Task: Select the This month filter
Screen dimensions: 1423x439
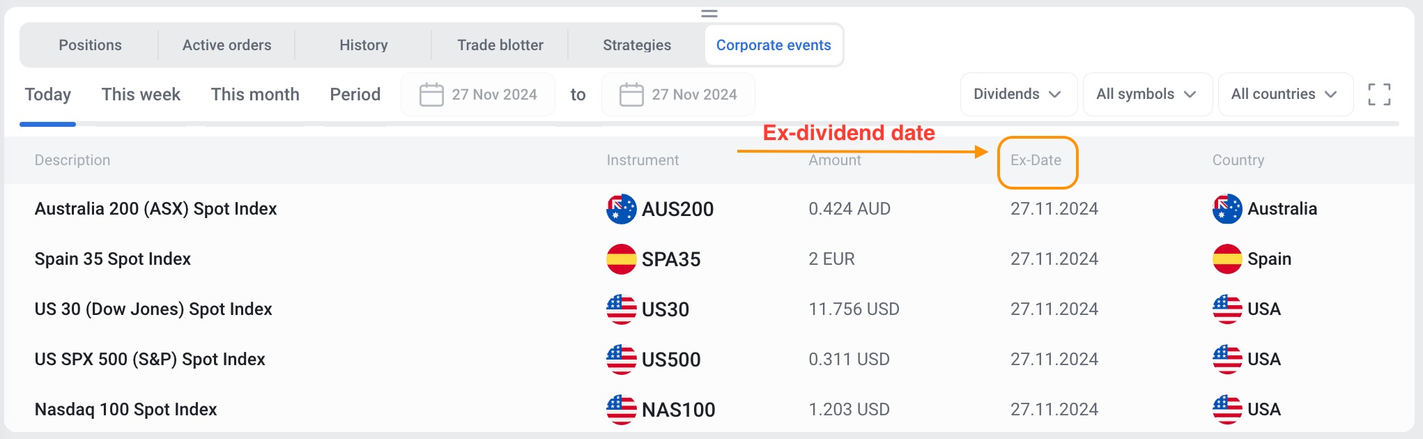Action: coord(255,95)
